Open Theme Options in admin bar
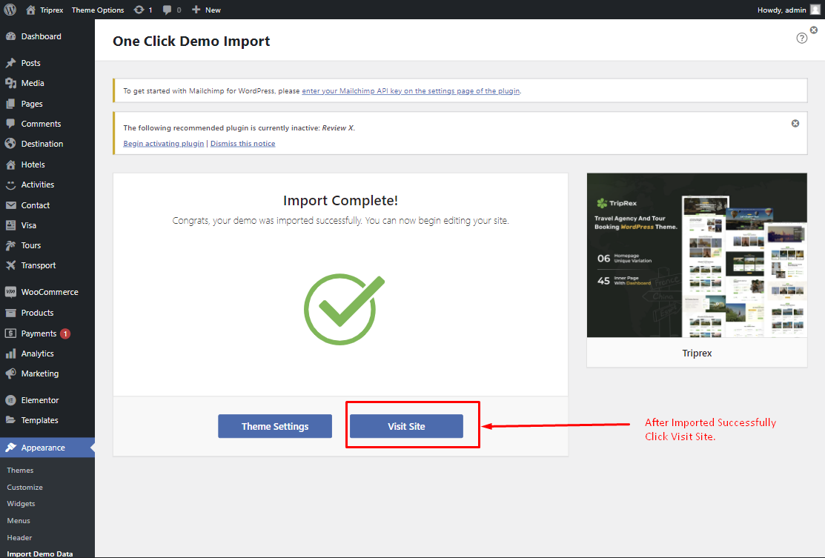Screen dimensions: 825x558 pyautogui.click(x=98, y=10)
